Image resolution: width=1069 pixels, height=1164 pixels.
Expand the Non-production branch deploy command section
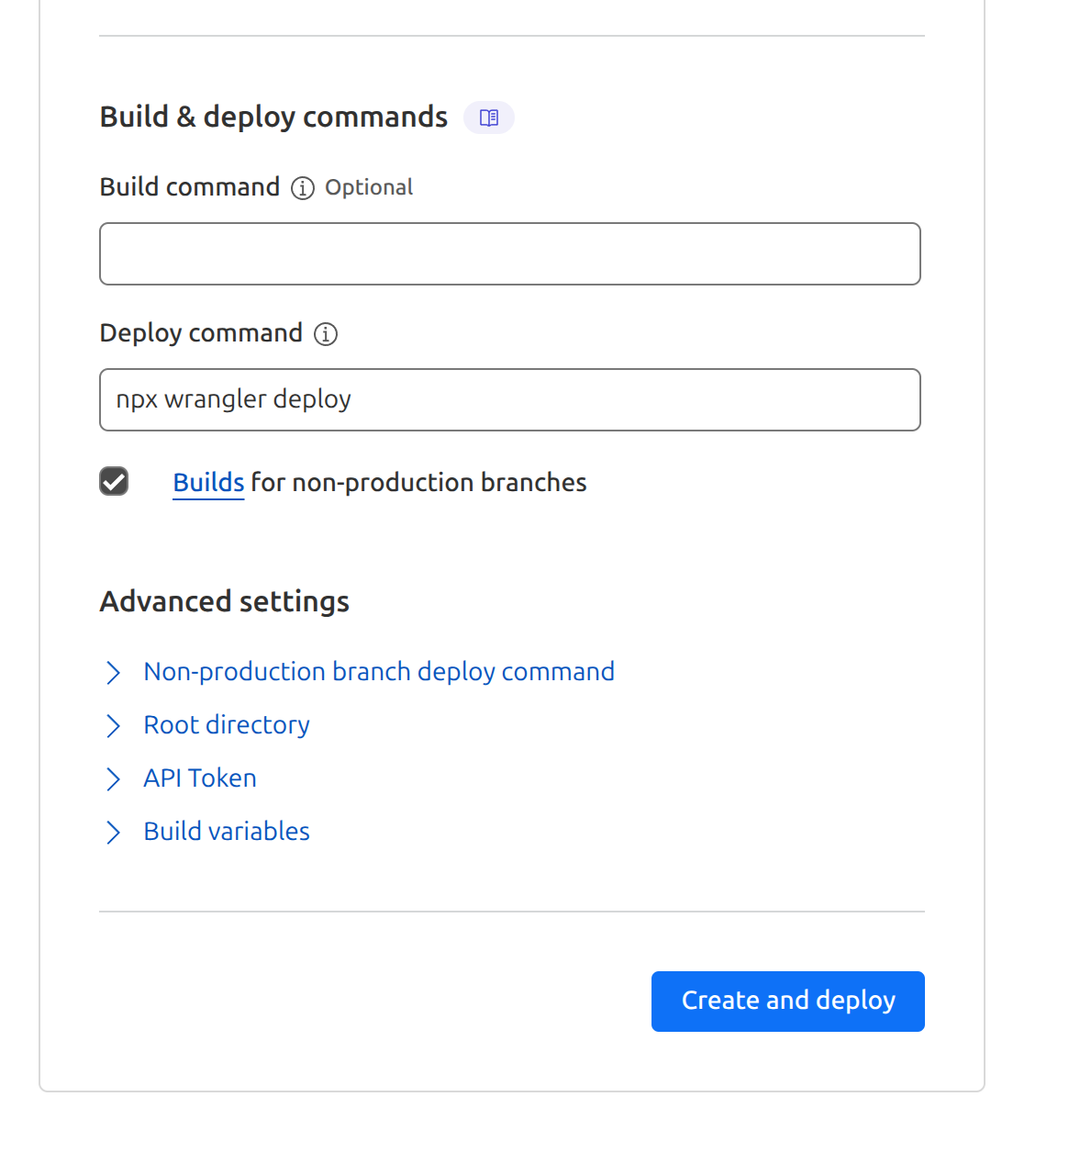pyautogui.click(x=379, y=672)
